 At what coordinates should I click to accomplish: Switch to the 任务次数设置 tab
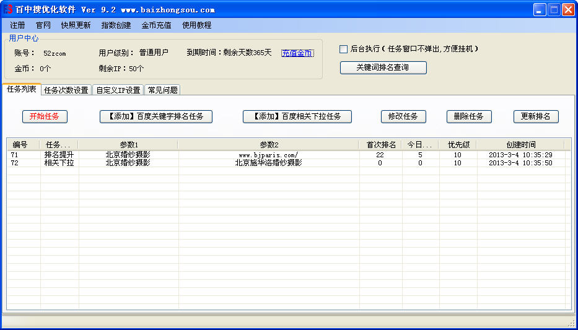pos(66,90)
